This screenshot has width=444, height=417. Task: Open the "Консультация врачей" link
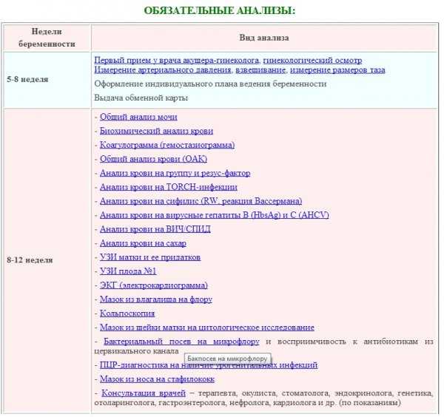[144, 393]
